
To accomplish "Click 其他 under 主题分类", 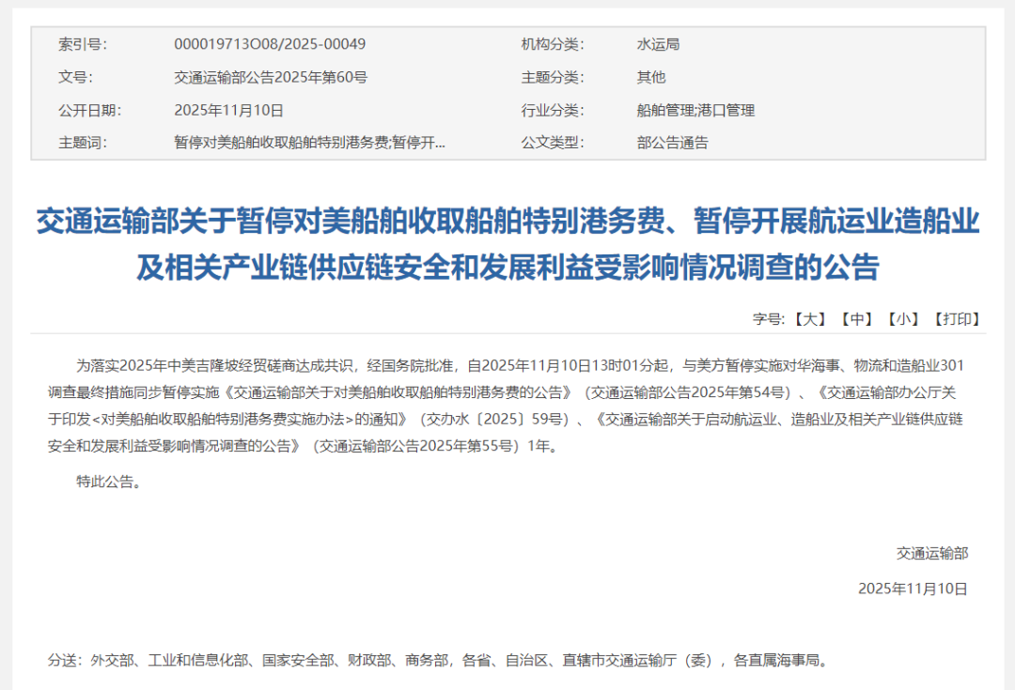I will pos(651,77).
